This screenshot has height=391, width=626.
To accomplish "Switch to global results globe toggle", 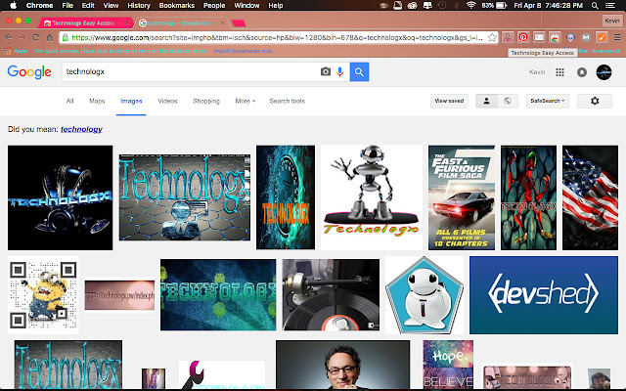I will pyautogui.click(x=508, y=101).
